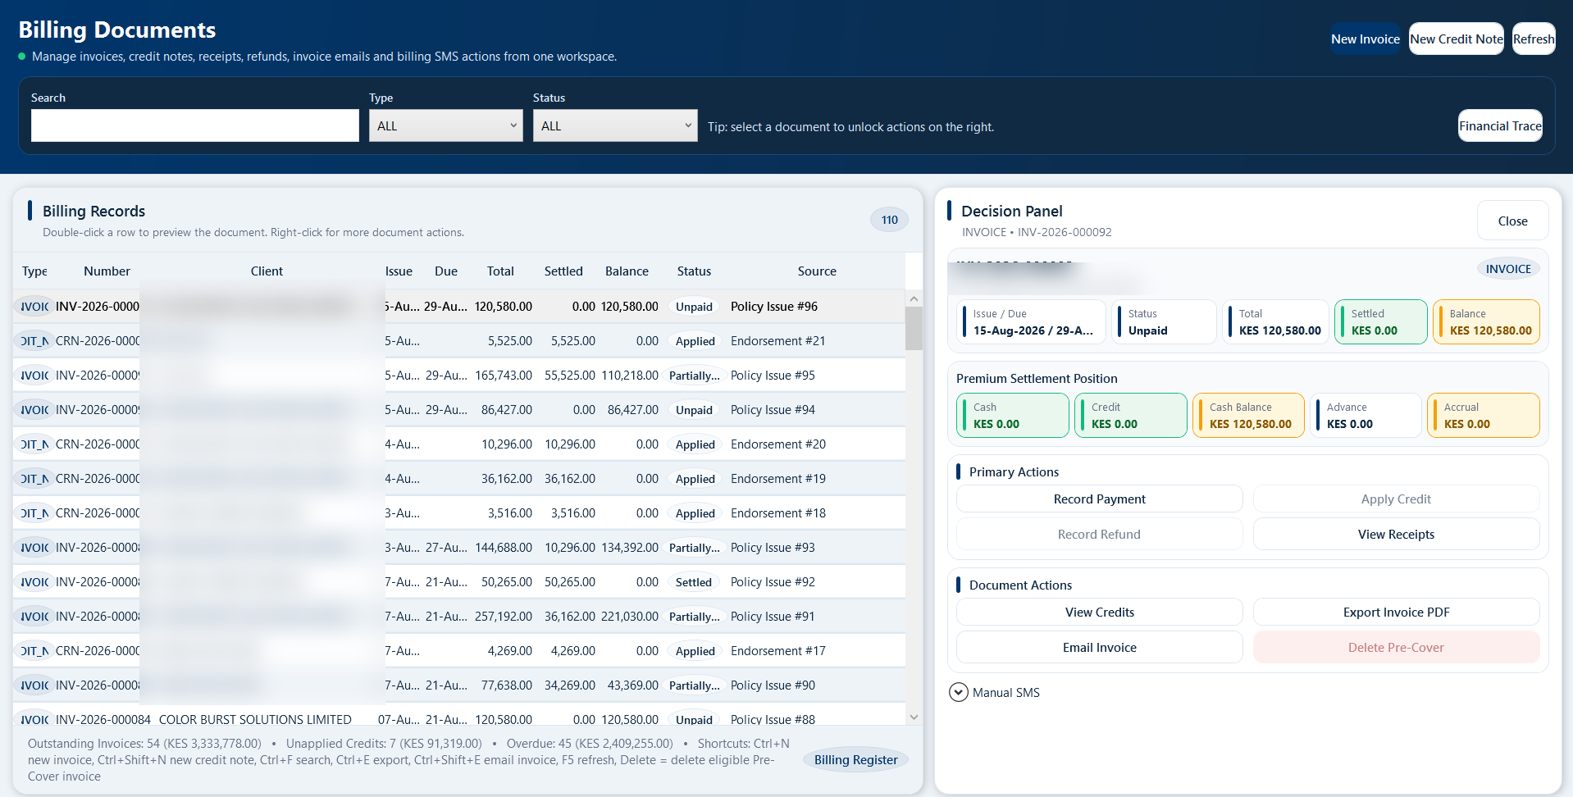1573x797 pixels.
Task: Click Settled status for Policy Issue #92
Action: coord(694,581)
